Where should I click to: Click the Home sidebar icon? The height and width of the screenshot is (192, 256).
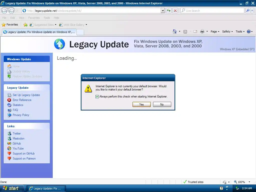pos(9,66)
